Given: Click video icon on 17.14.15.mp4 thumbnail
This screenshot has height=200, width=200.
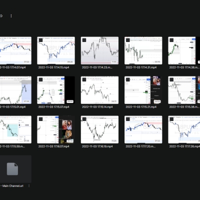Looking at the screenshot, I should pos(40,40).
